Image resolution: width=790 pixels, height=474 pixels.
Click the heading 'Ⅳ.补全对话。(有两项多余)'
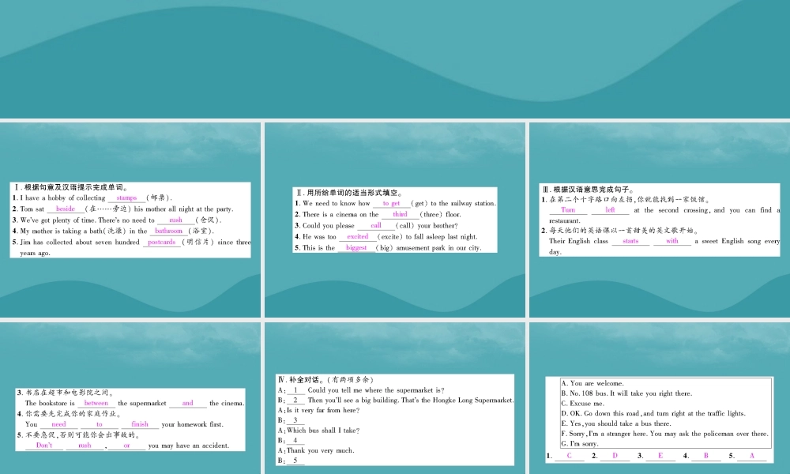click(x=326, y=379)
